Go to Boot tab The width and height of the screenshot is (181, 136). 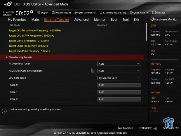pyautogui.click(x=114, y=20)
